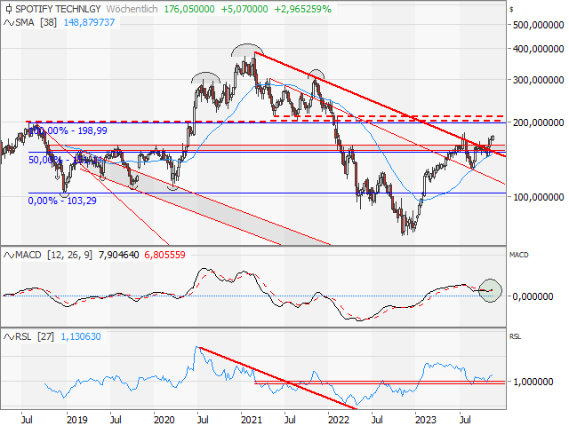Click the SMA [38] label
The height and width of the screenshot is (426, 569).
[x=36, y=22]
